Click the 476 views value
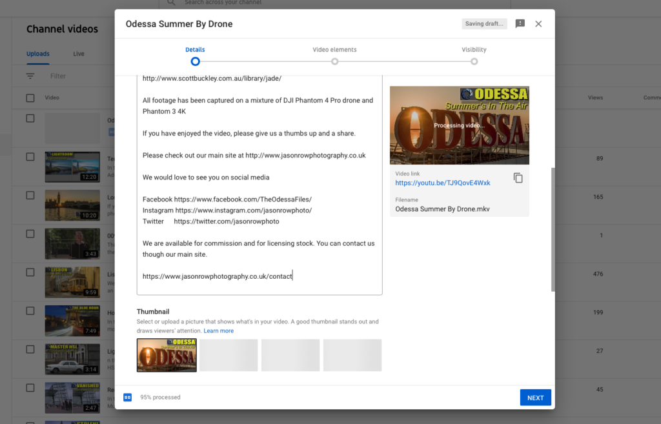 pyautogui.click(x=598, y=274)
